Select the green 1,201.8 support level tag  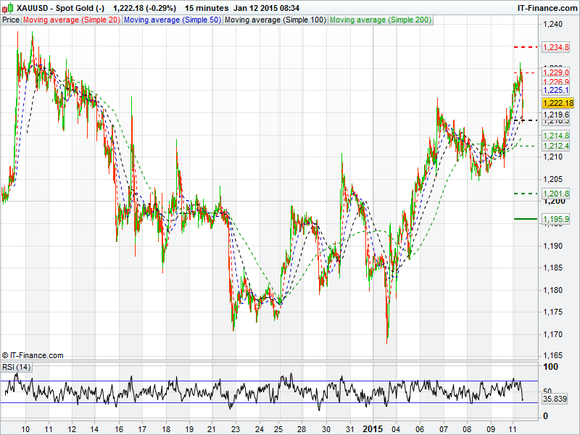(x=556, y=194)
